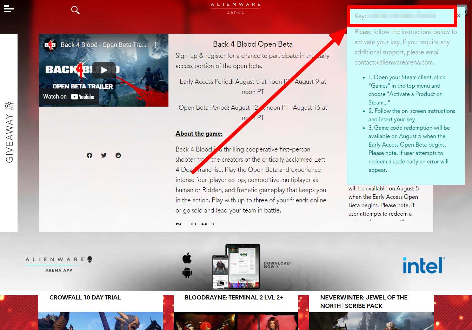Click the 'Back 4 Blood Open Beta' heading
The image size is (472, 330).
(253, 44)
